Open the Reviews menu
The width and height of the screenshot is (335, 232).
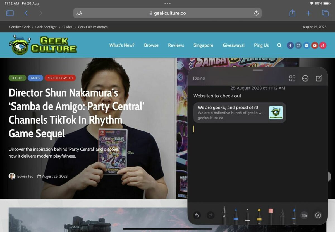click(x=176, y=45)
